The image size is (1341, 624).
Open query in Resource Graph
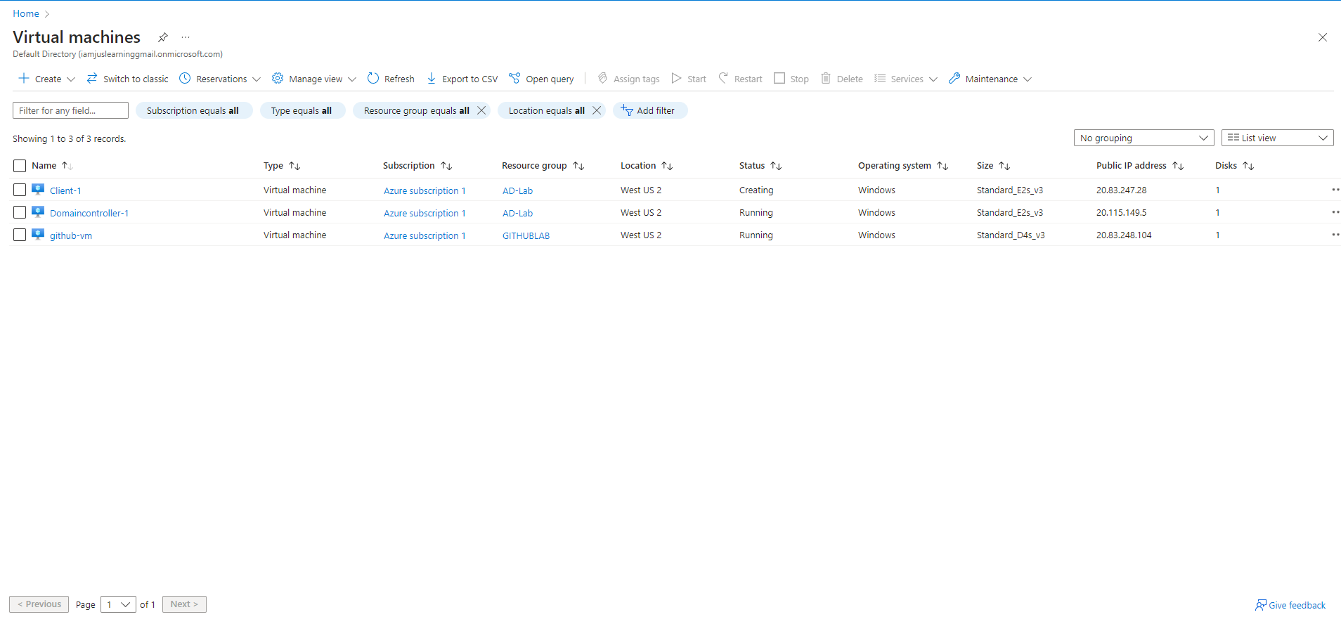pyautogui.click(x=541, y=79)
